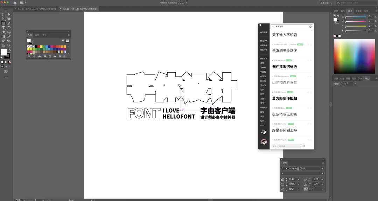This screenshot has width=378, height=201.
Task: Select the Type tool in the toolbar
Action: [x=3, y=27]
